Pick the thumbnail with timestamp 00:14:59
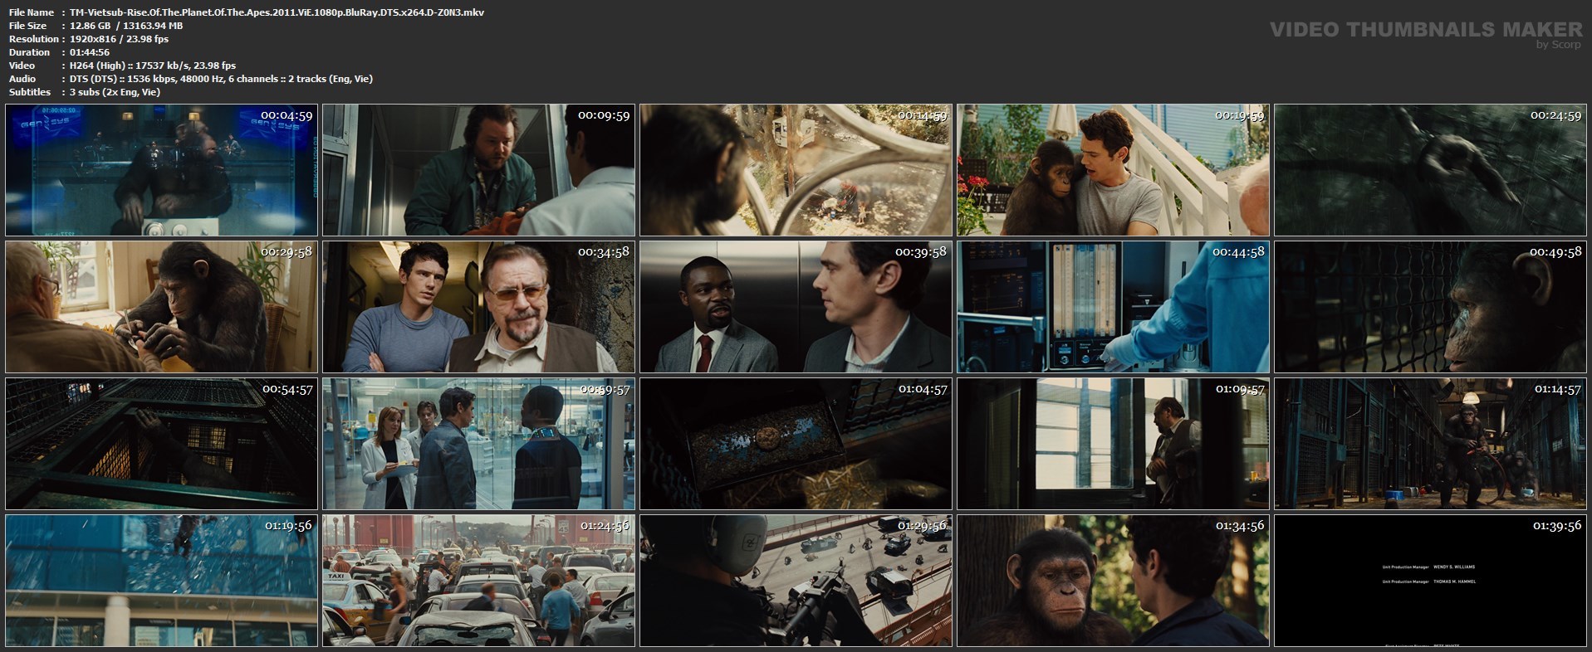This screenshot has height=652, width=1592. 796,170
